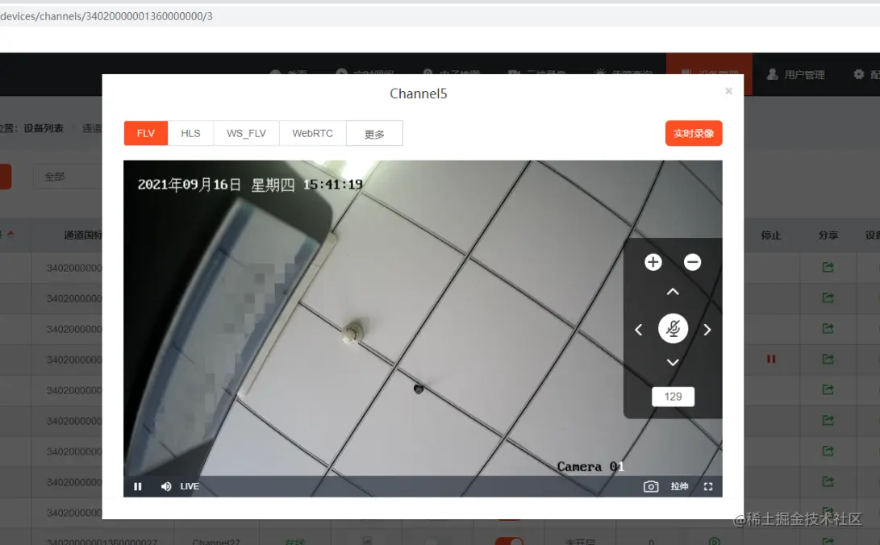This screenshot has height=545, width=880.
Task: Tilt camera up with the up arrow
Action: click(x=673, y=292)
